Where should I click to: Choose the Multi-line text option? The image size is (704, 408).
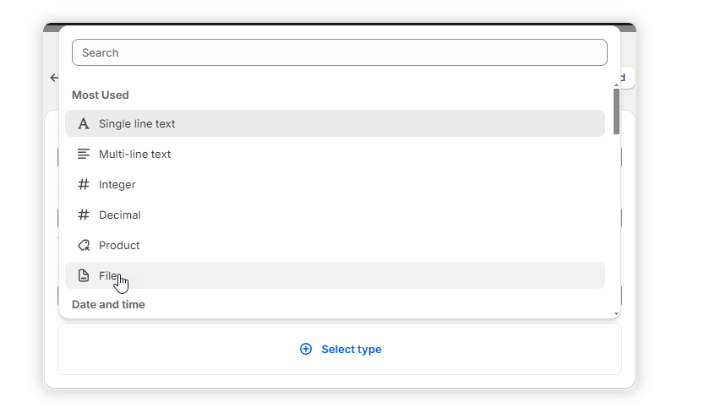click(135, 154)
